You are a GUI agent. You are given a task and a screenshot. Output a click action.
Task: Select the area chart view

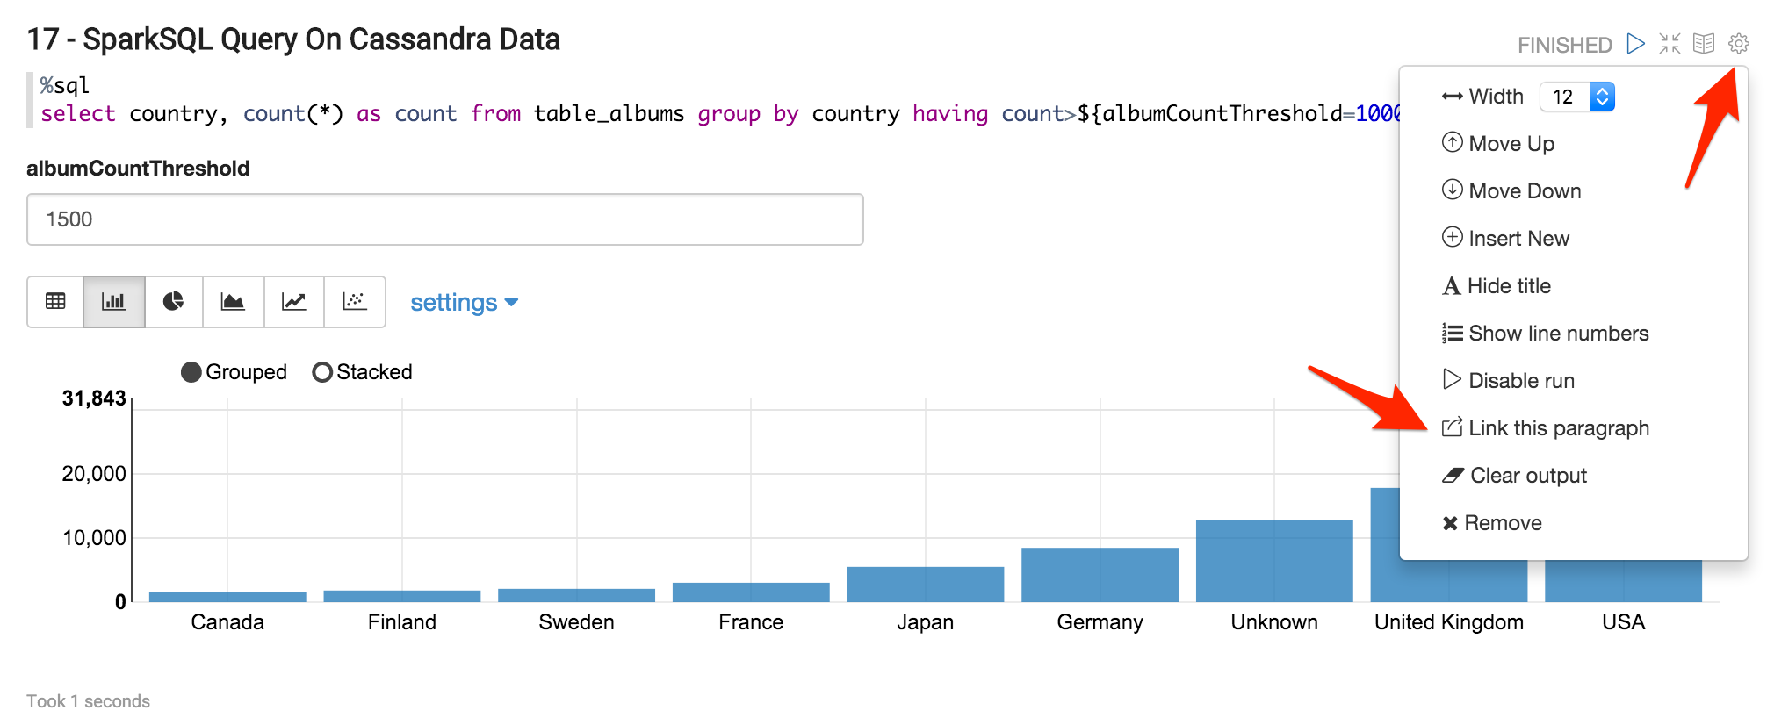(x=233, y=302)
